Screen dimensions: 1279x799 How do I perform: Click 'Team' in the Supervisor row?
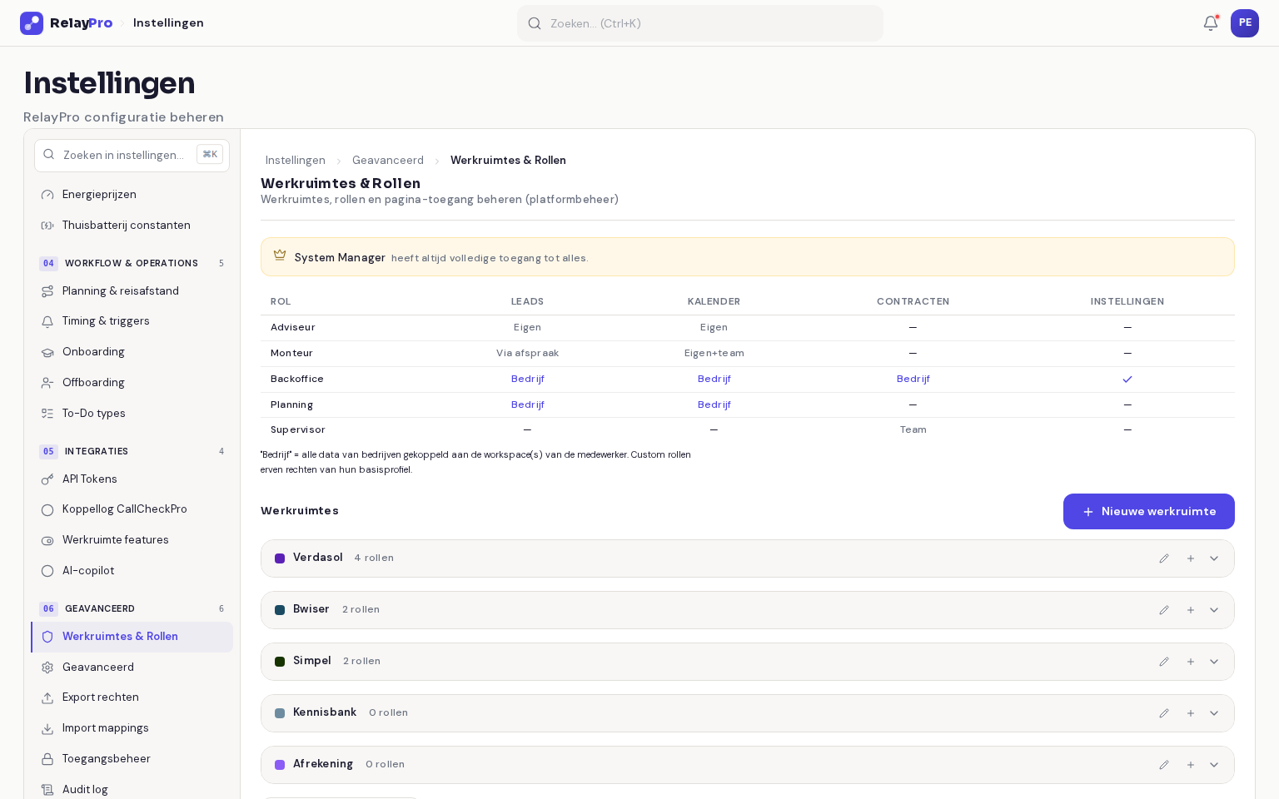913,430
